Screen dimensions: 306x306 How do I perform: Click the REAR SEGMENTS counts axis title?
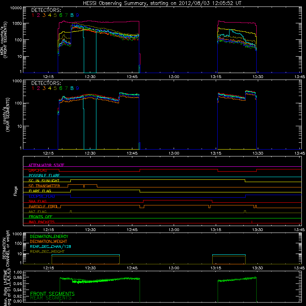6,115
